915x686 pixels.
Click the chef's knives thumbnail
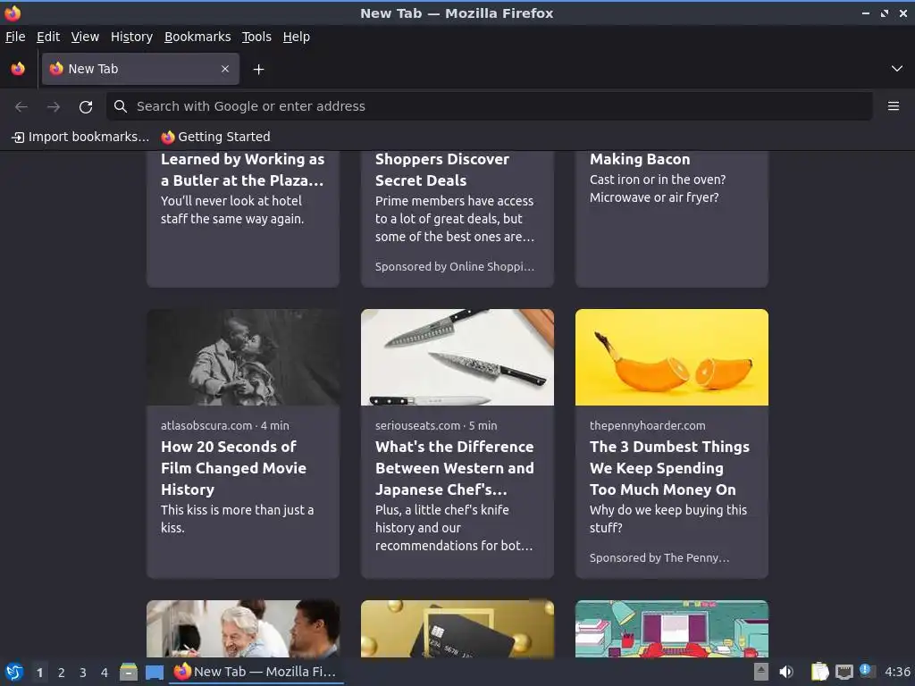click(x=457, y=357)
